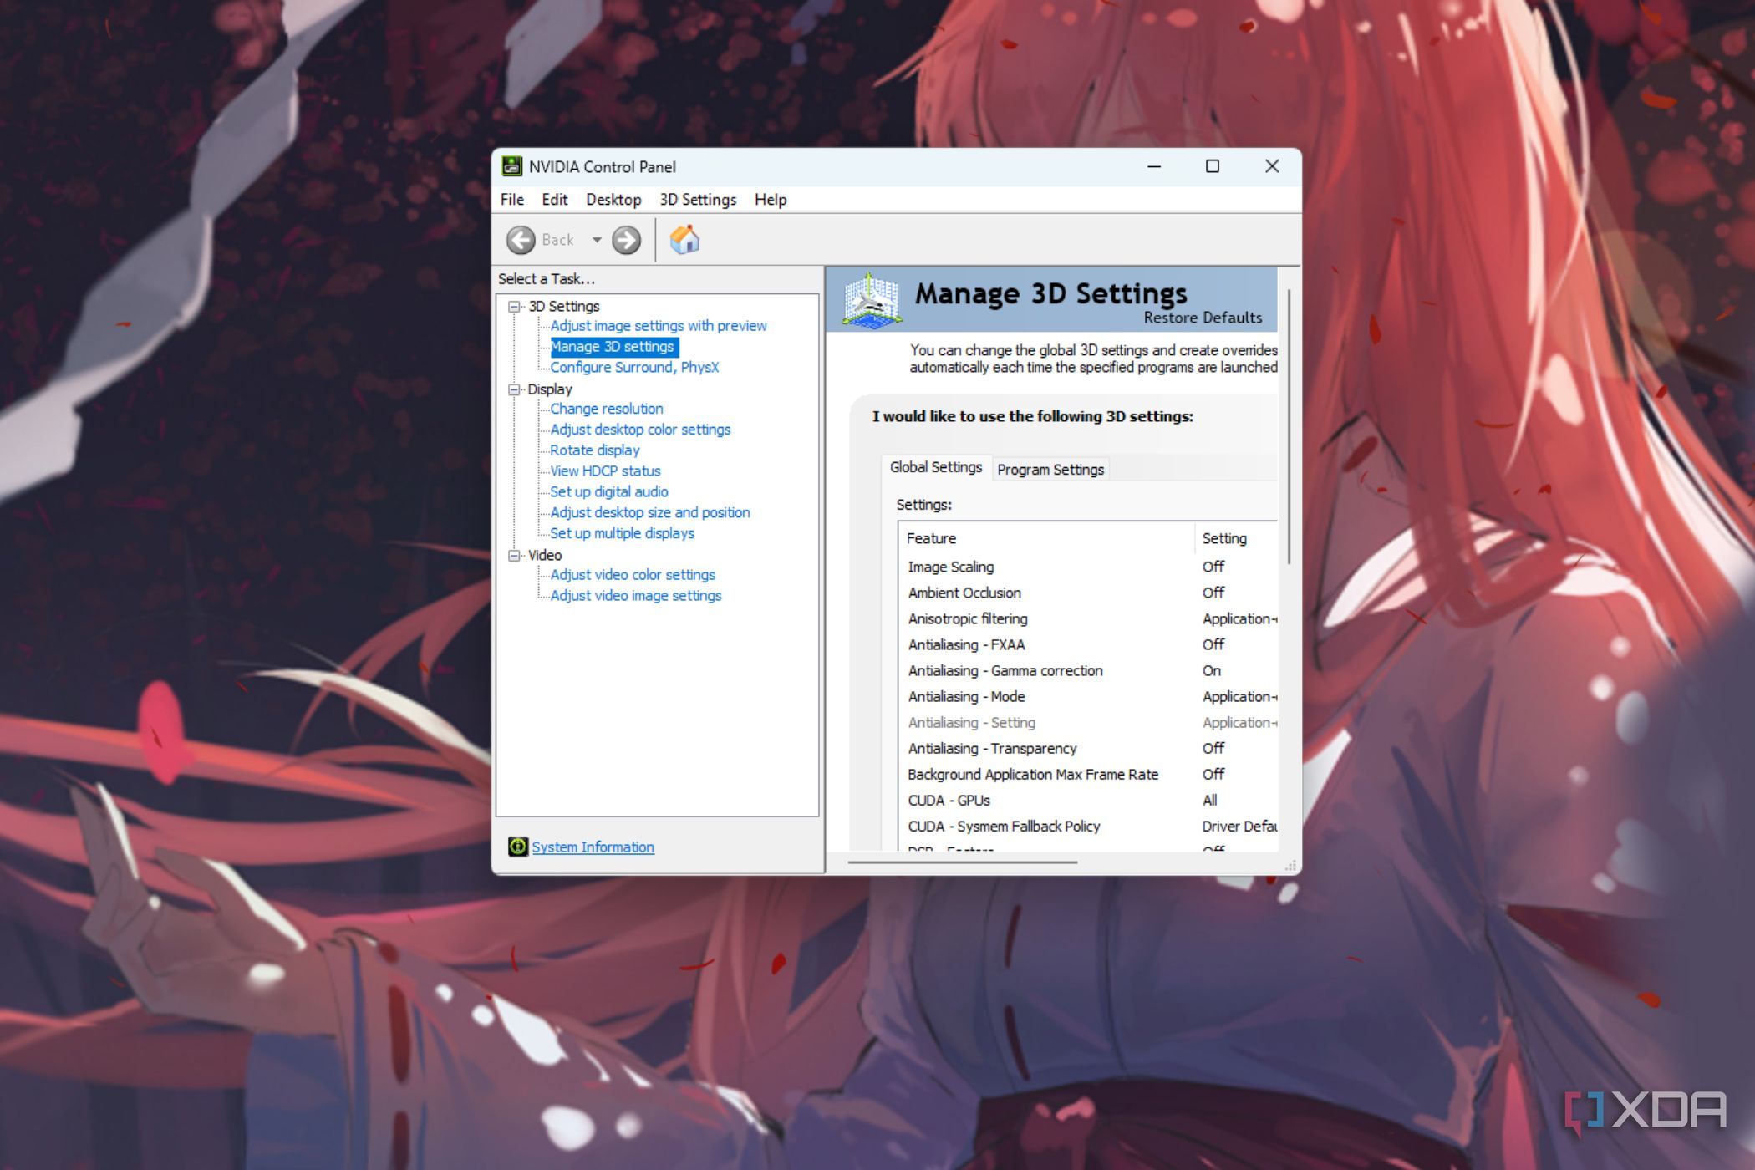Switch to the Program Settings tab
This screenshot has height=1170, width=1755.
[x=1050, y=470]
